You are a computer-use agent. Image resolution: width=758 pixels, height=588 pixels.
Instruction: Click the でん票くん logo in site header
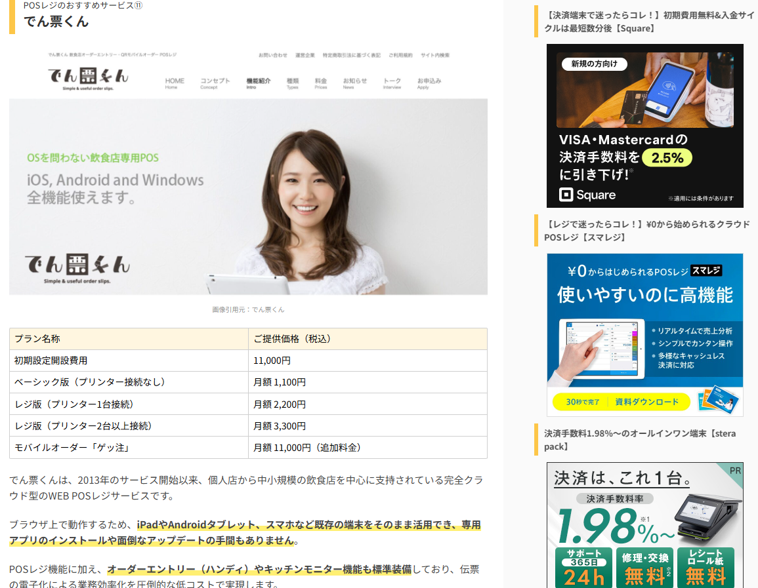87,78
